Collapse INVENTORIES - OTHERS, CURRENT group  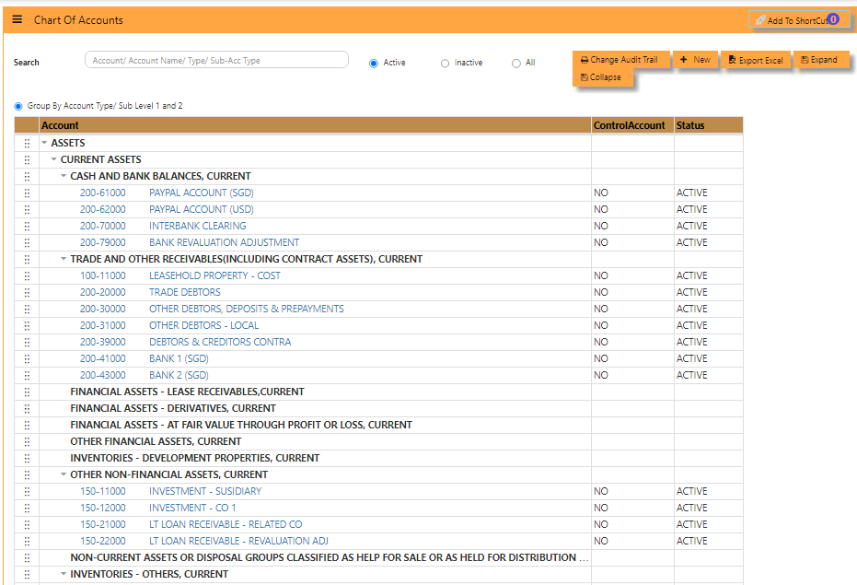click(x=64, y=574)
